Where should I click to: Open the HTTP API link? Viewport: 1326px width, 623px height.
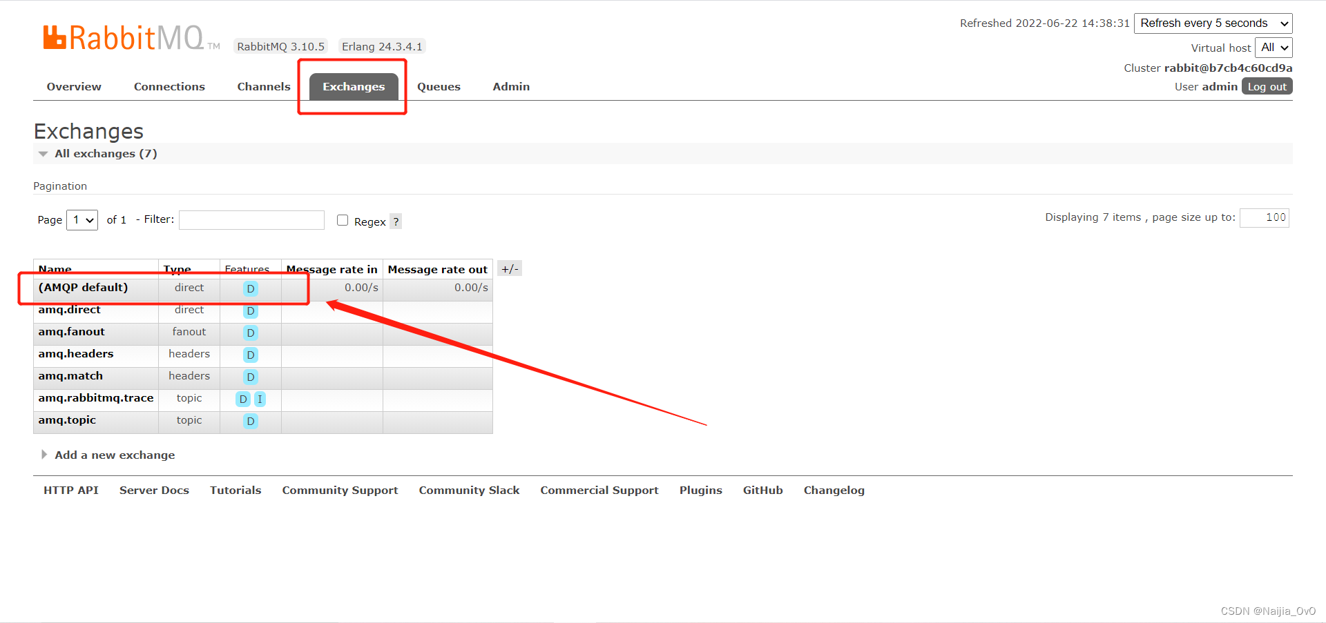coord(71,491)
